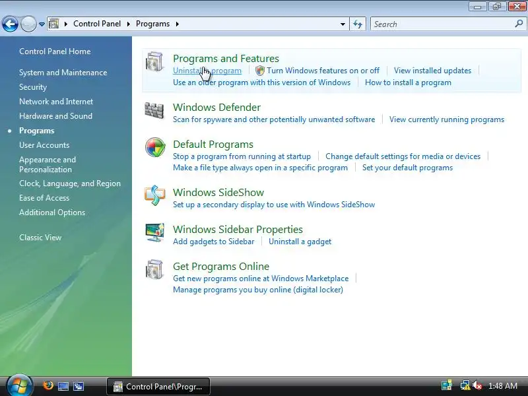528x396 pixels.
Task: Open Appearance and Personalization category
Action: [48, 164]
